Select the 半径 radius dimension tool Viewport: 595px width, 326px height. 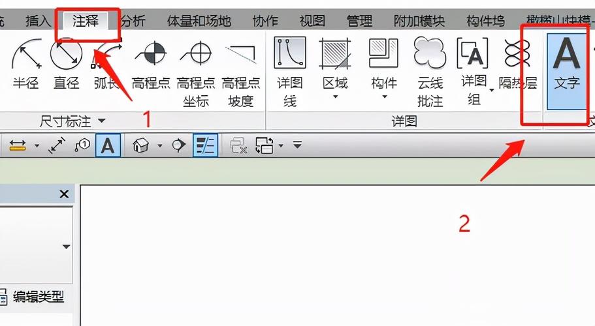pyautogui.click(x=26, y=64)
